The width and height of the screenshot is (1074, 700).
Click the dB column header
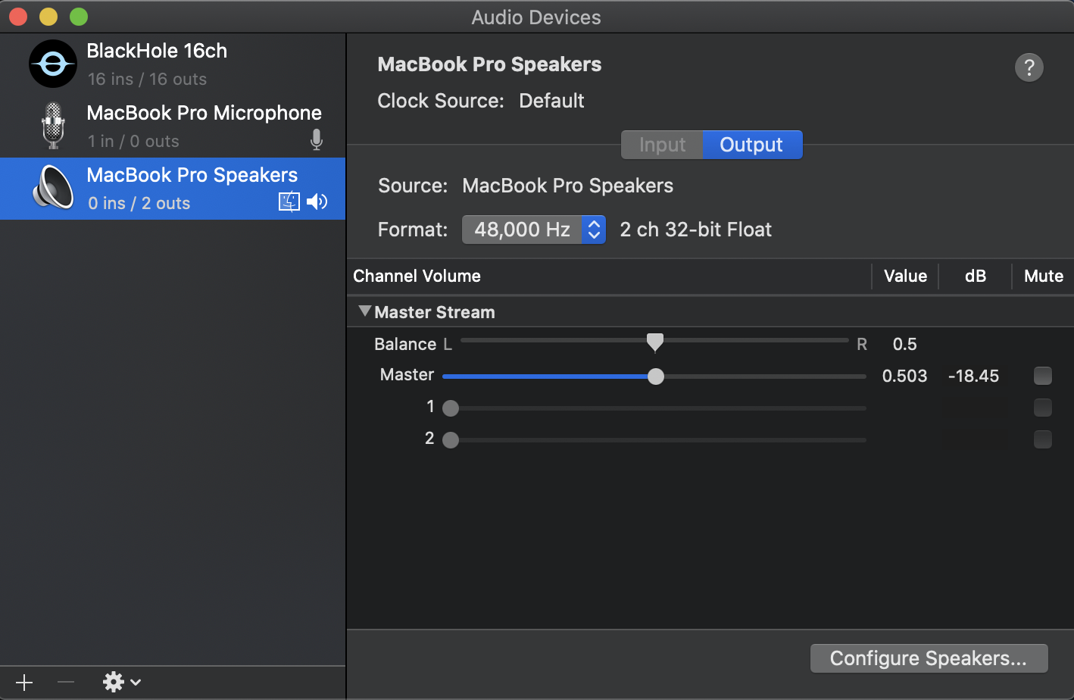click(976, 276)
